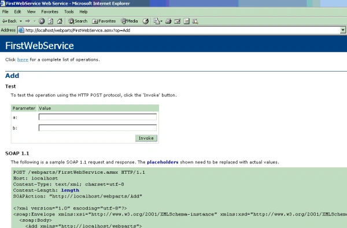The width and height of the screenshot is (347, 228).
Task: Click the last toolbar icon after Discuss
Action: coord(195,21)
